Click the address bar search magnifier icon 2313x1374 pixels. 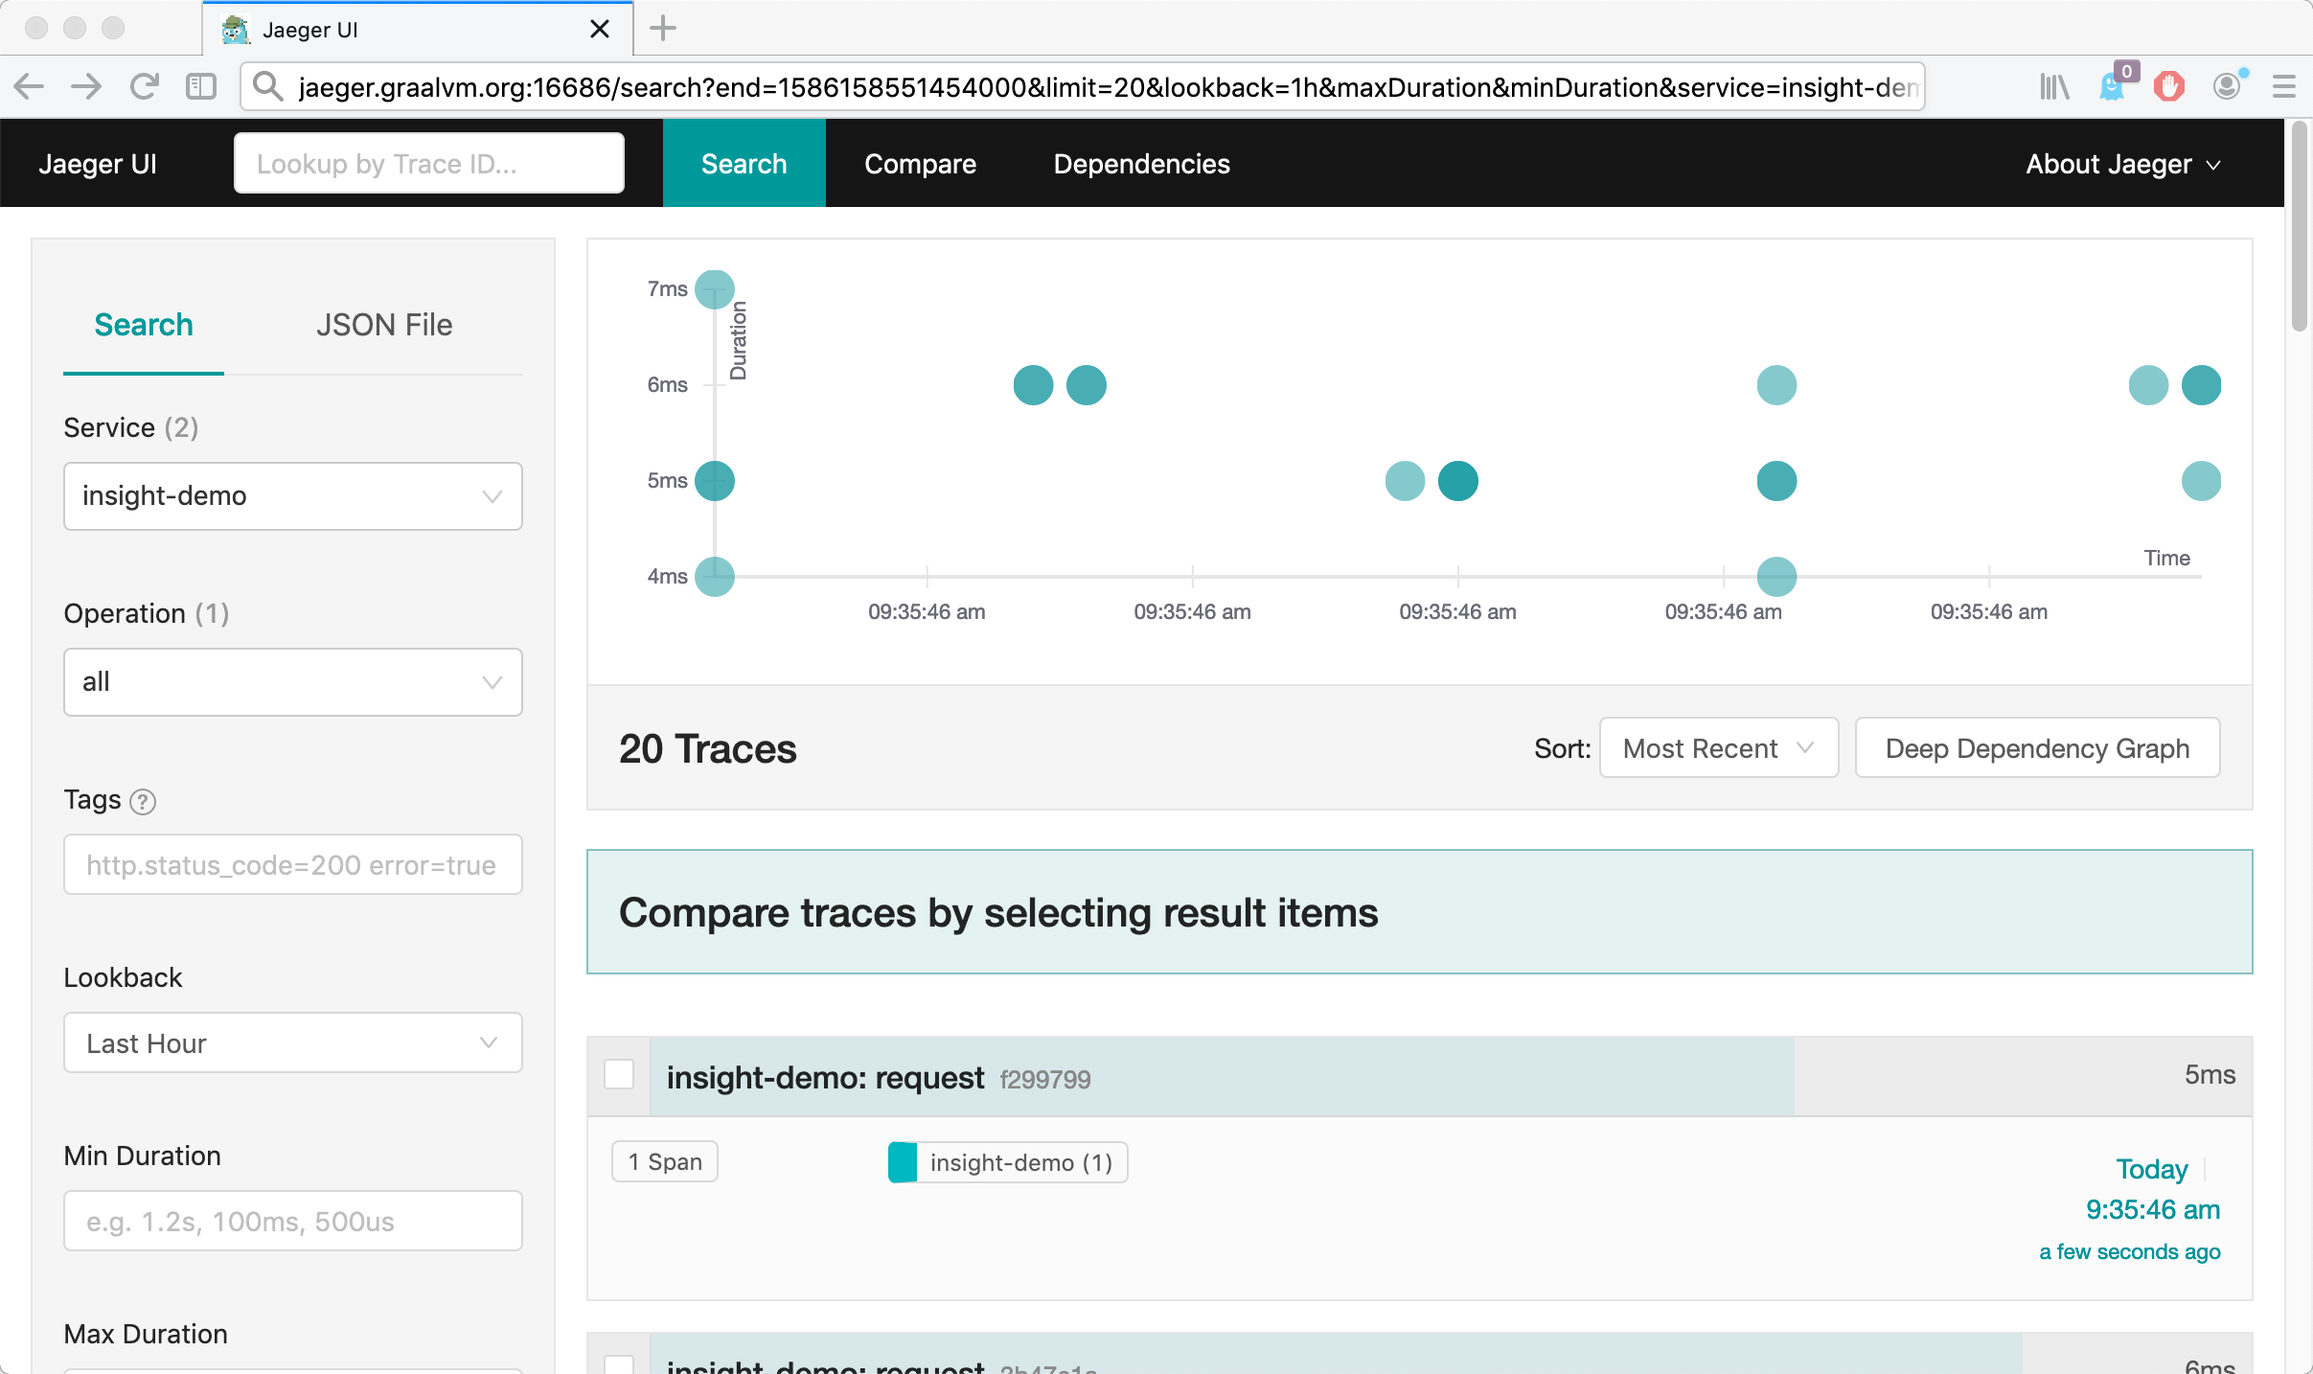click(268, 87)
